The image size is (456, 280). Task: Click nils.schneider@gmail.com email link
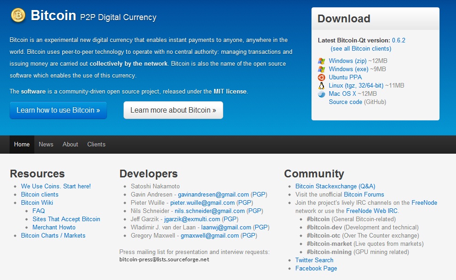tap(209, 211)
